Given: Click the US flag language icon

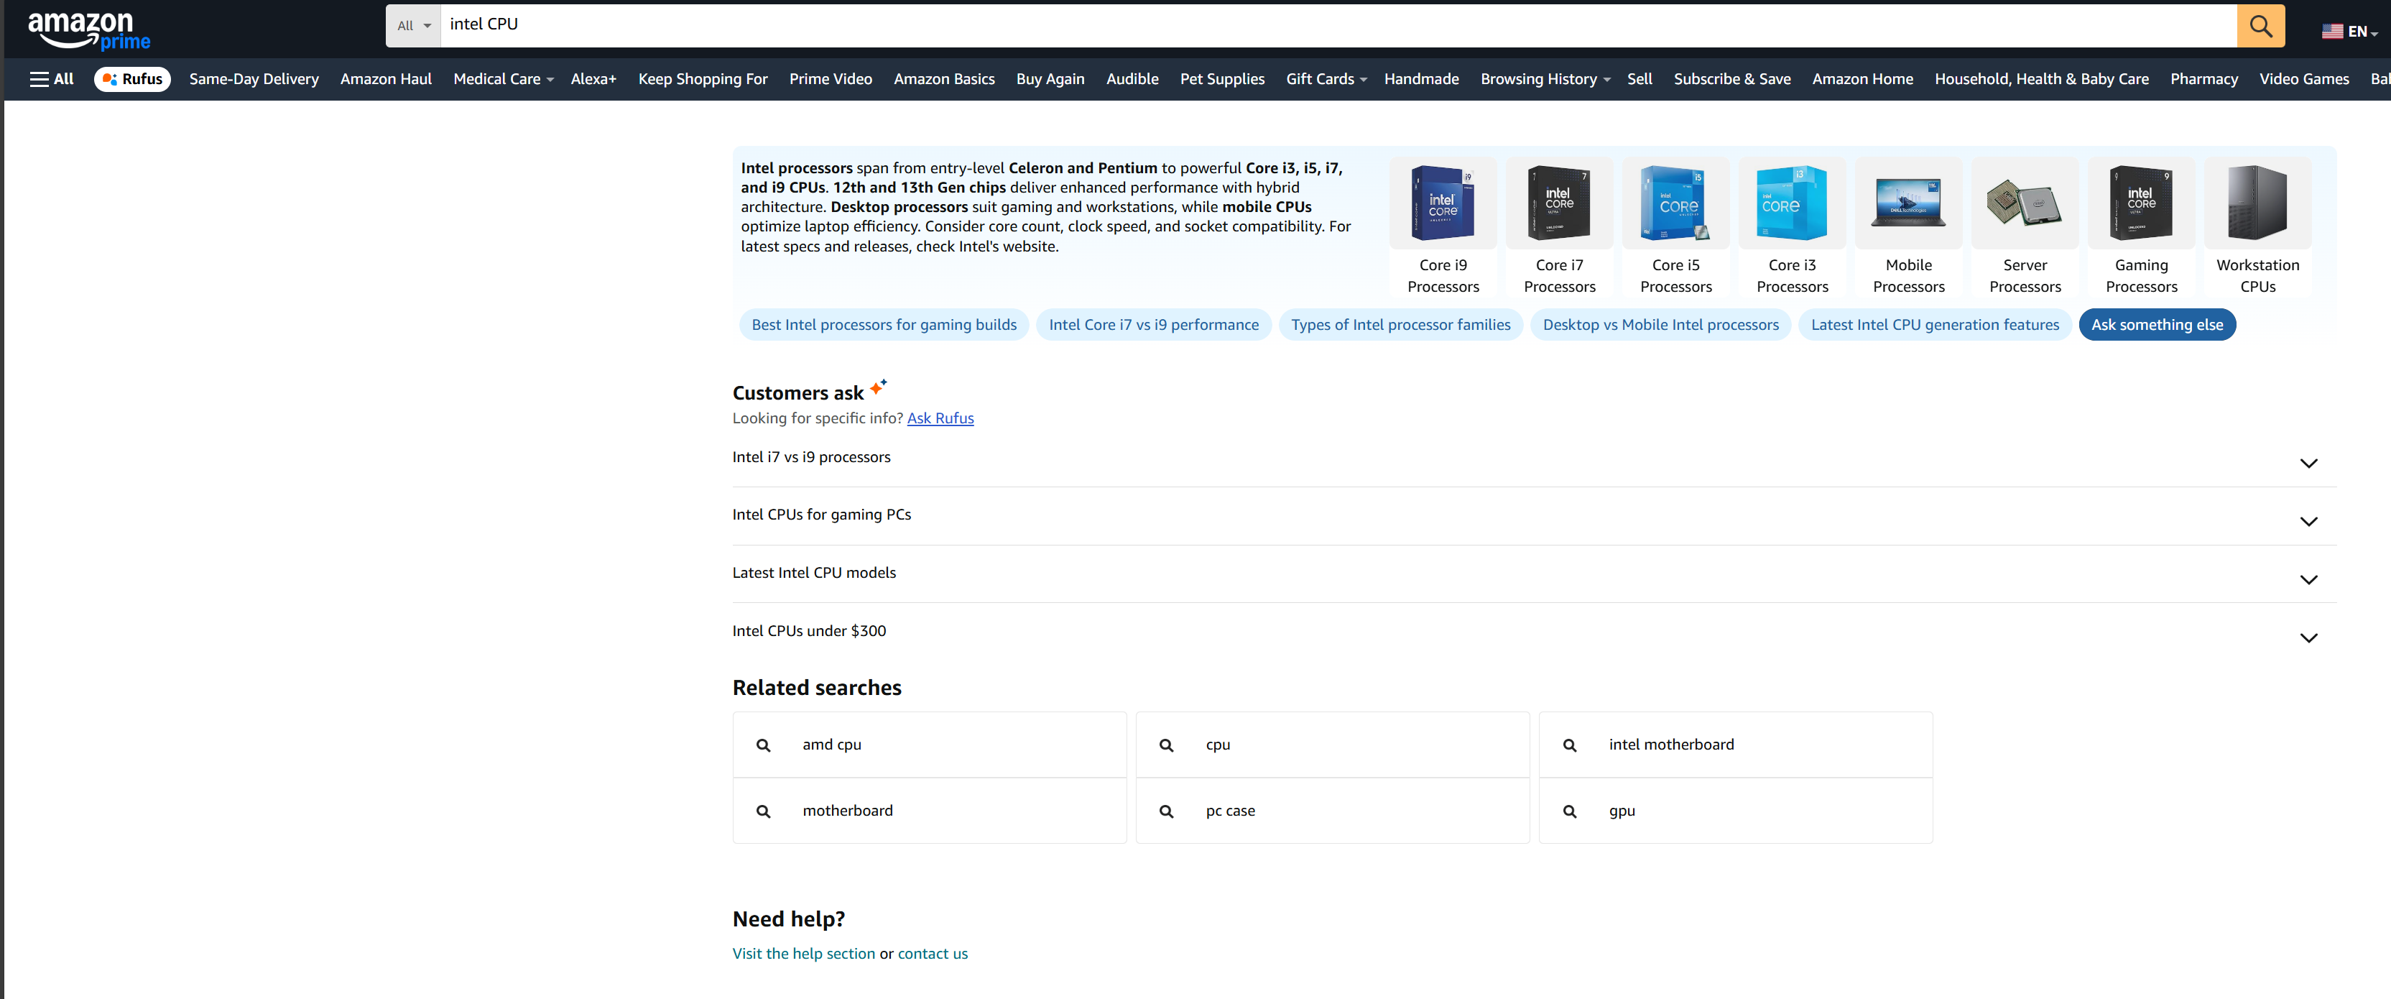Looking at the screenshot, I should [2331, 32].
